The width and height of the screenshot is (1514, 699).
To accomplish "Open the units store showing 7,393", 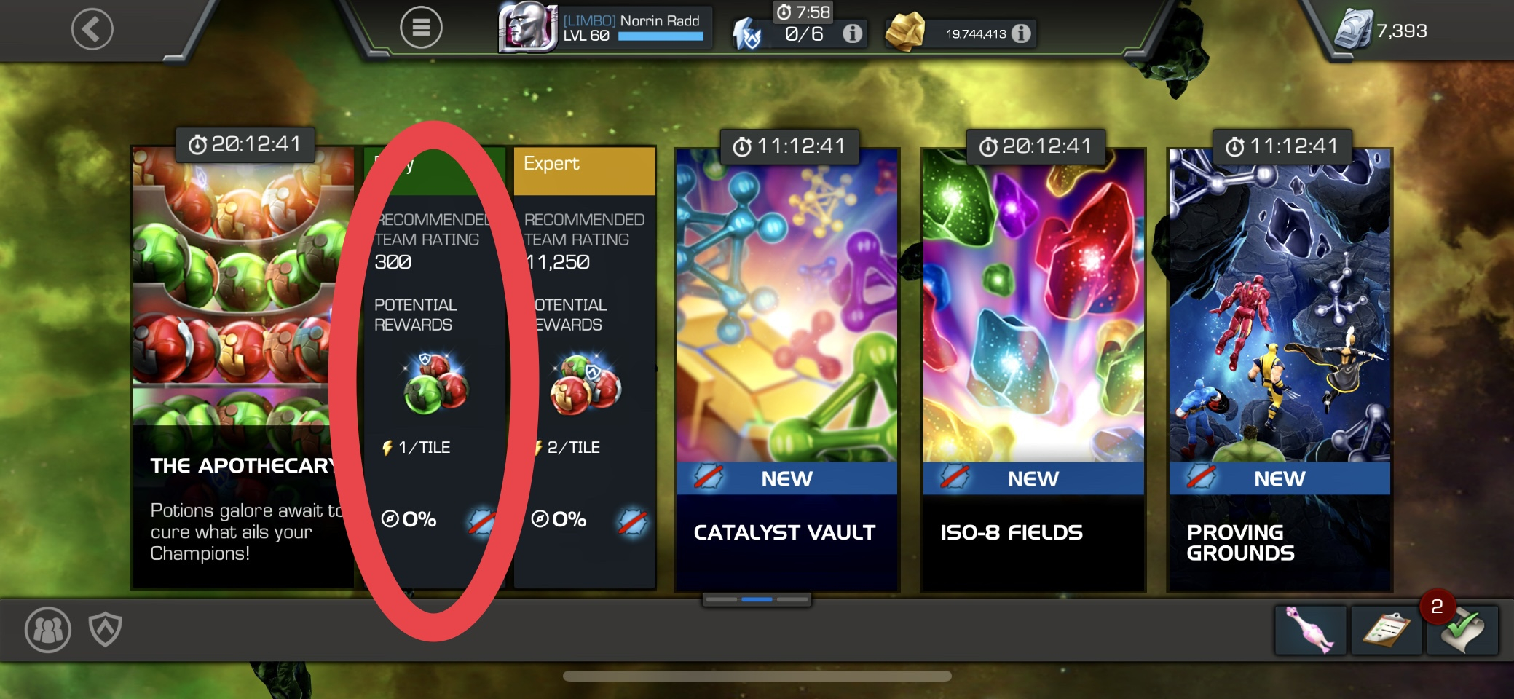I will [1381, 31].
